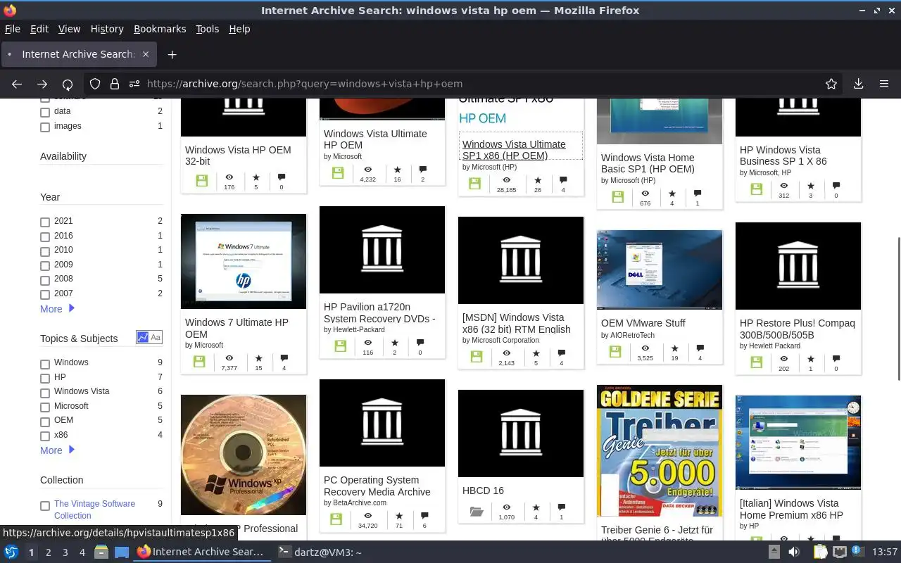Toggle the topics alphabetical Aa view

coord(156,338)
